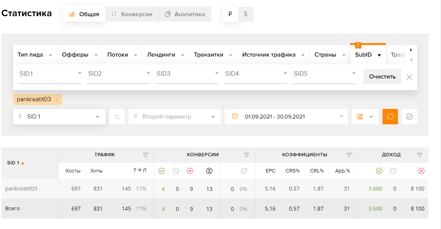Expand the Второй параметр dropdown

pyautogui.click(x=175, y=117)
